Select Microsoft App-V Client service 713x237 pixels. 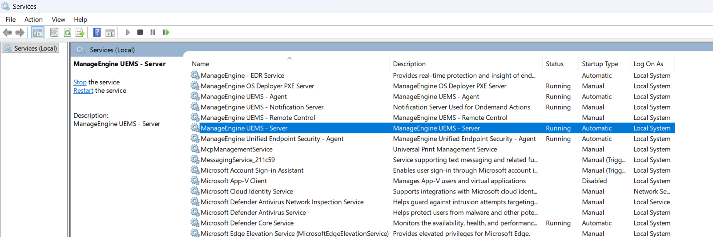point(234,181)
